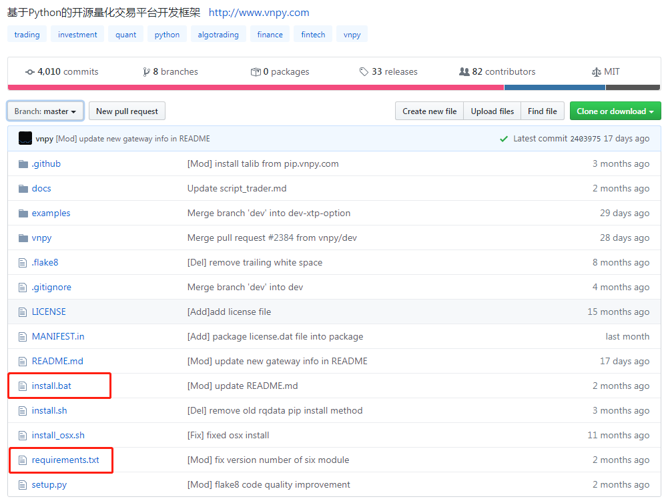The height and width of the screenshot is (501, 666).
Task: Click the MIT license scale icon
Action: pyautogui.click(x=597, y=72)
